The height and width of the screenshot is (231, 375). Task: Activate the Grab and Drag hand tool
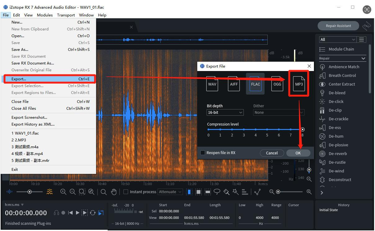click(114, 192)
